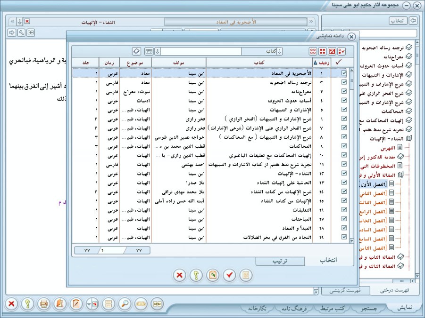Image resolution: width=425 pixels, height=318 pixels.
Task: Switch to the ترتیب tab
Action: point(280,261)
